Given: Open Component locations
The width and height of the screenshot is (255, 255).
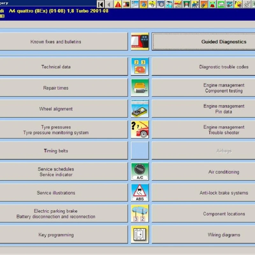Looking at the screenshot, I should point(203,214).
